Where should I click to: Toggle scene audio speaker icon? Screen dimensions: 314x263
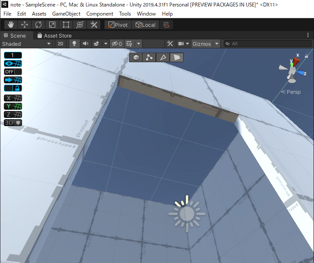(86, 44)
